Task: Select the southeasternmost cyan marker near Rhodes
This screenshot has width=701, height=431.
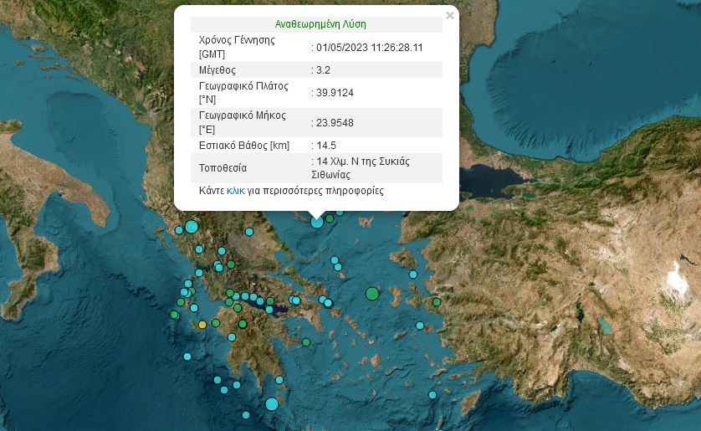Action: (432, 395)
